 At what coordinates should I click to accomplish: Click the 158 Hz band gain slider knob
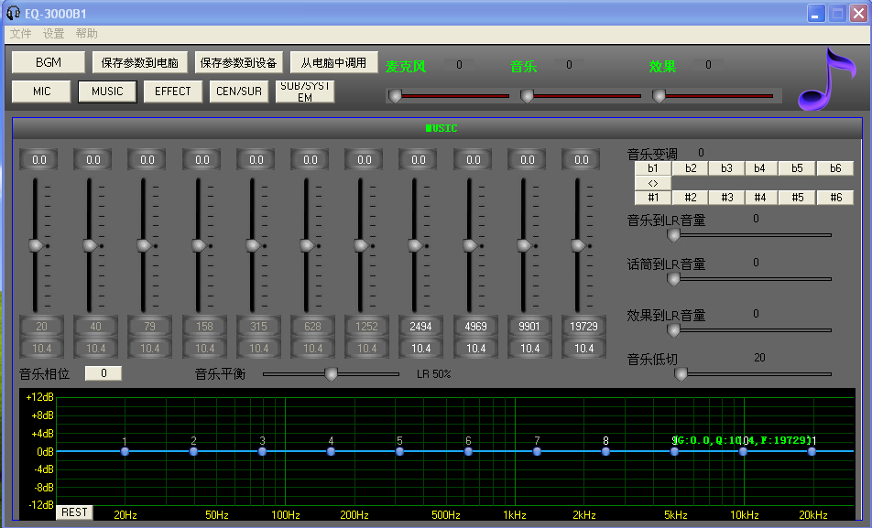pyautogui.click(x=199, y=245)
